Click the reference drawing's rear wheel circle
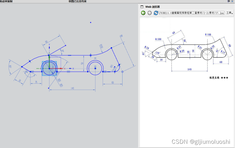 click(208, 54)
